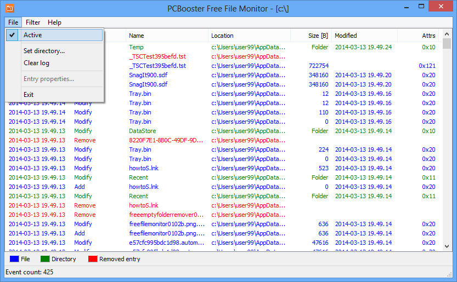The width and height of the screenshot is (457, 282).
Task: Open the File menu
Action: coord(13,22)
